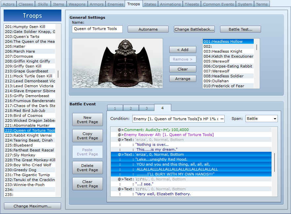This screenshot has height=214, width=291.
Task: Select the "...I see." text line
Action: click(191, 184)
